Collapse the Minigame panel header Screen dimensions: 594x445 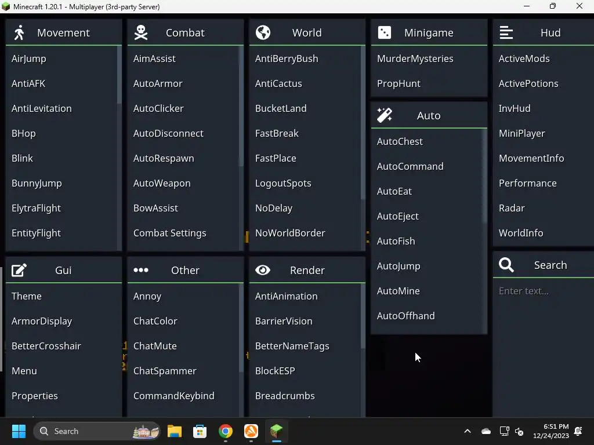(429, 32)
